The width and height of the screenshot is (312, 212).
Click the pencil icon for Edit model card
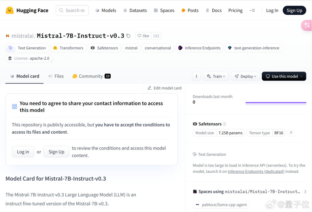click(x=149, y=88)
